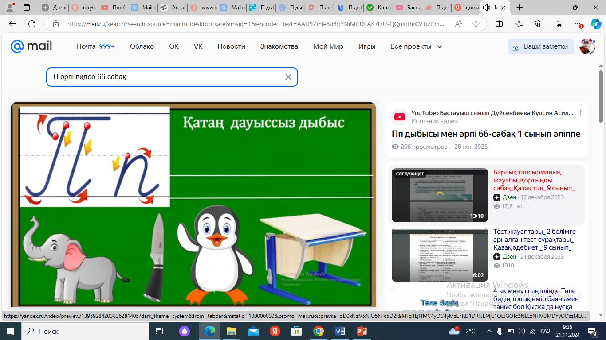
Task: Open Google Chrome from taskbar
Action: pyautogui.click(x=319, y=331)
